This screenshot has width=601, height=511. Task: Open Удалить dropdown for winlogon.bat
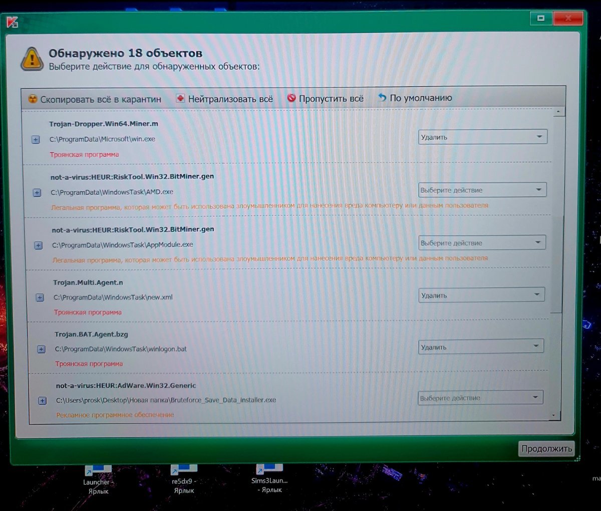tap(481, 347)
